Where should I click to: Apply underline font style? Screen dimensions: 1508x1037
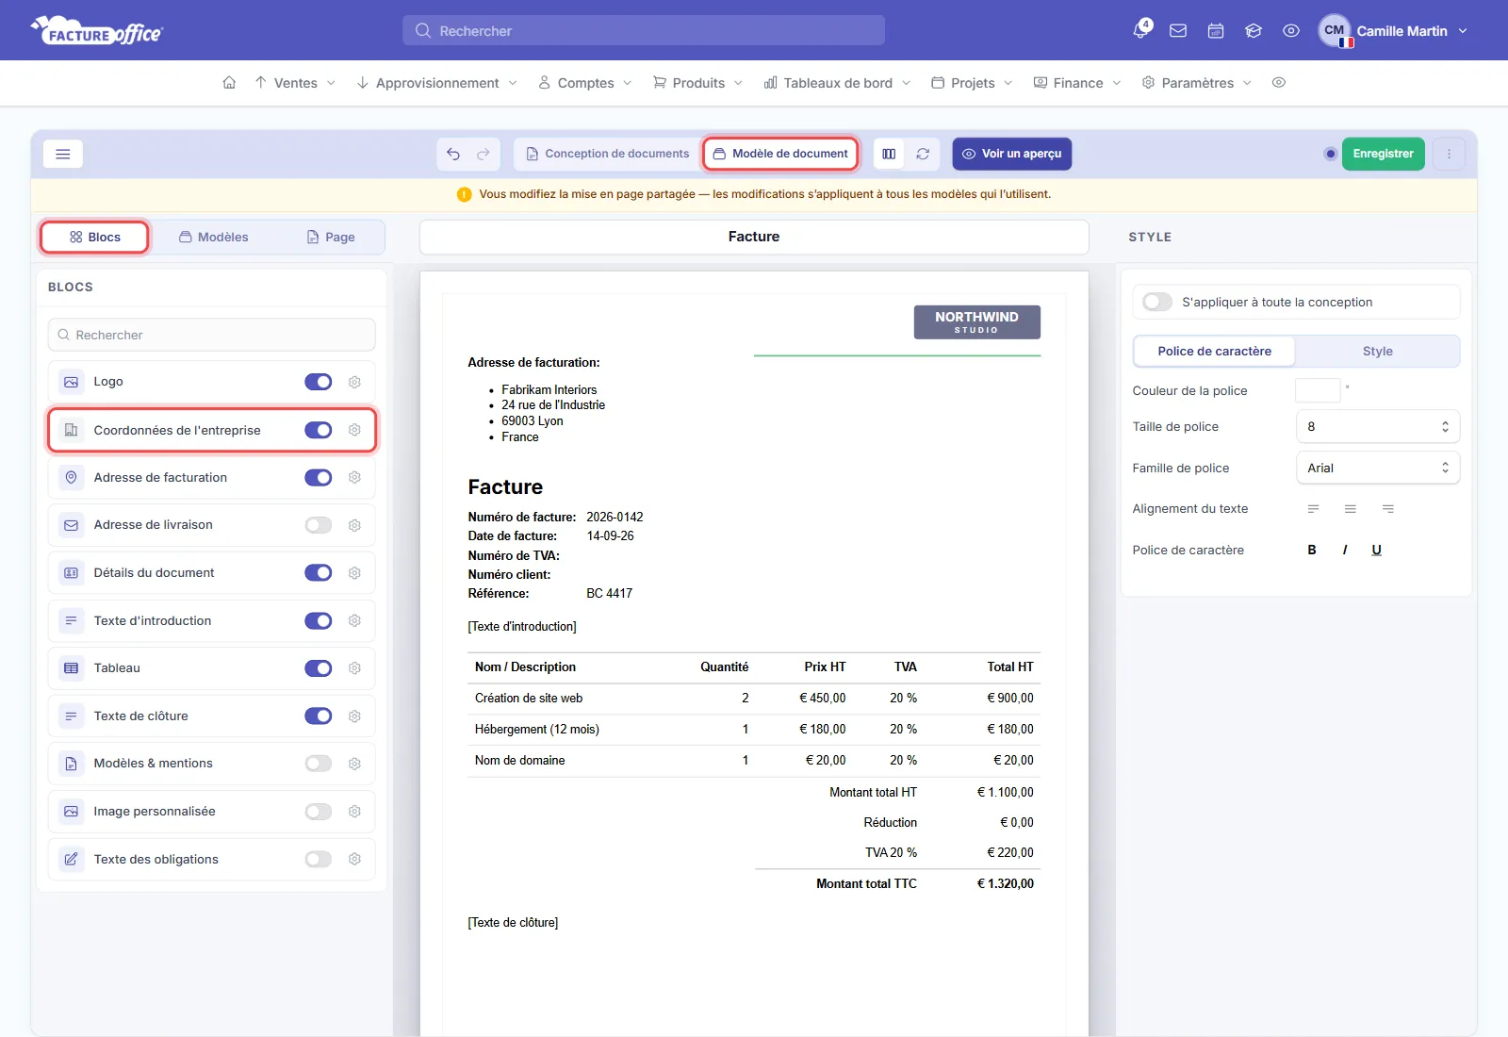1377,550
